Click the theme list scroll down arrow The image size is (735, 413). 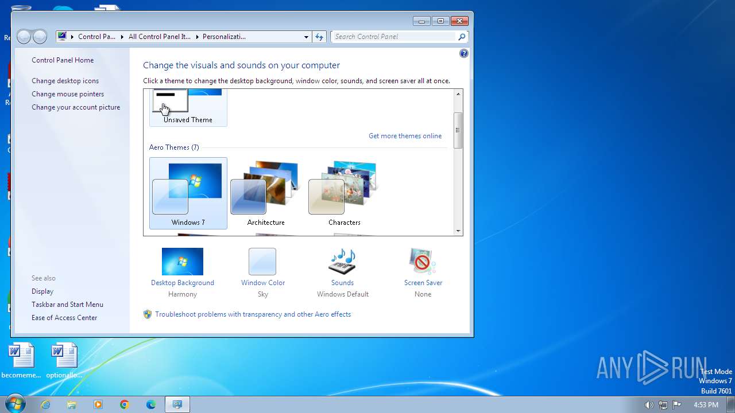[x=458, y=231]
